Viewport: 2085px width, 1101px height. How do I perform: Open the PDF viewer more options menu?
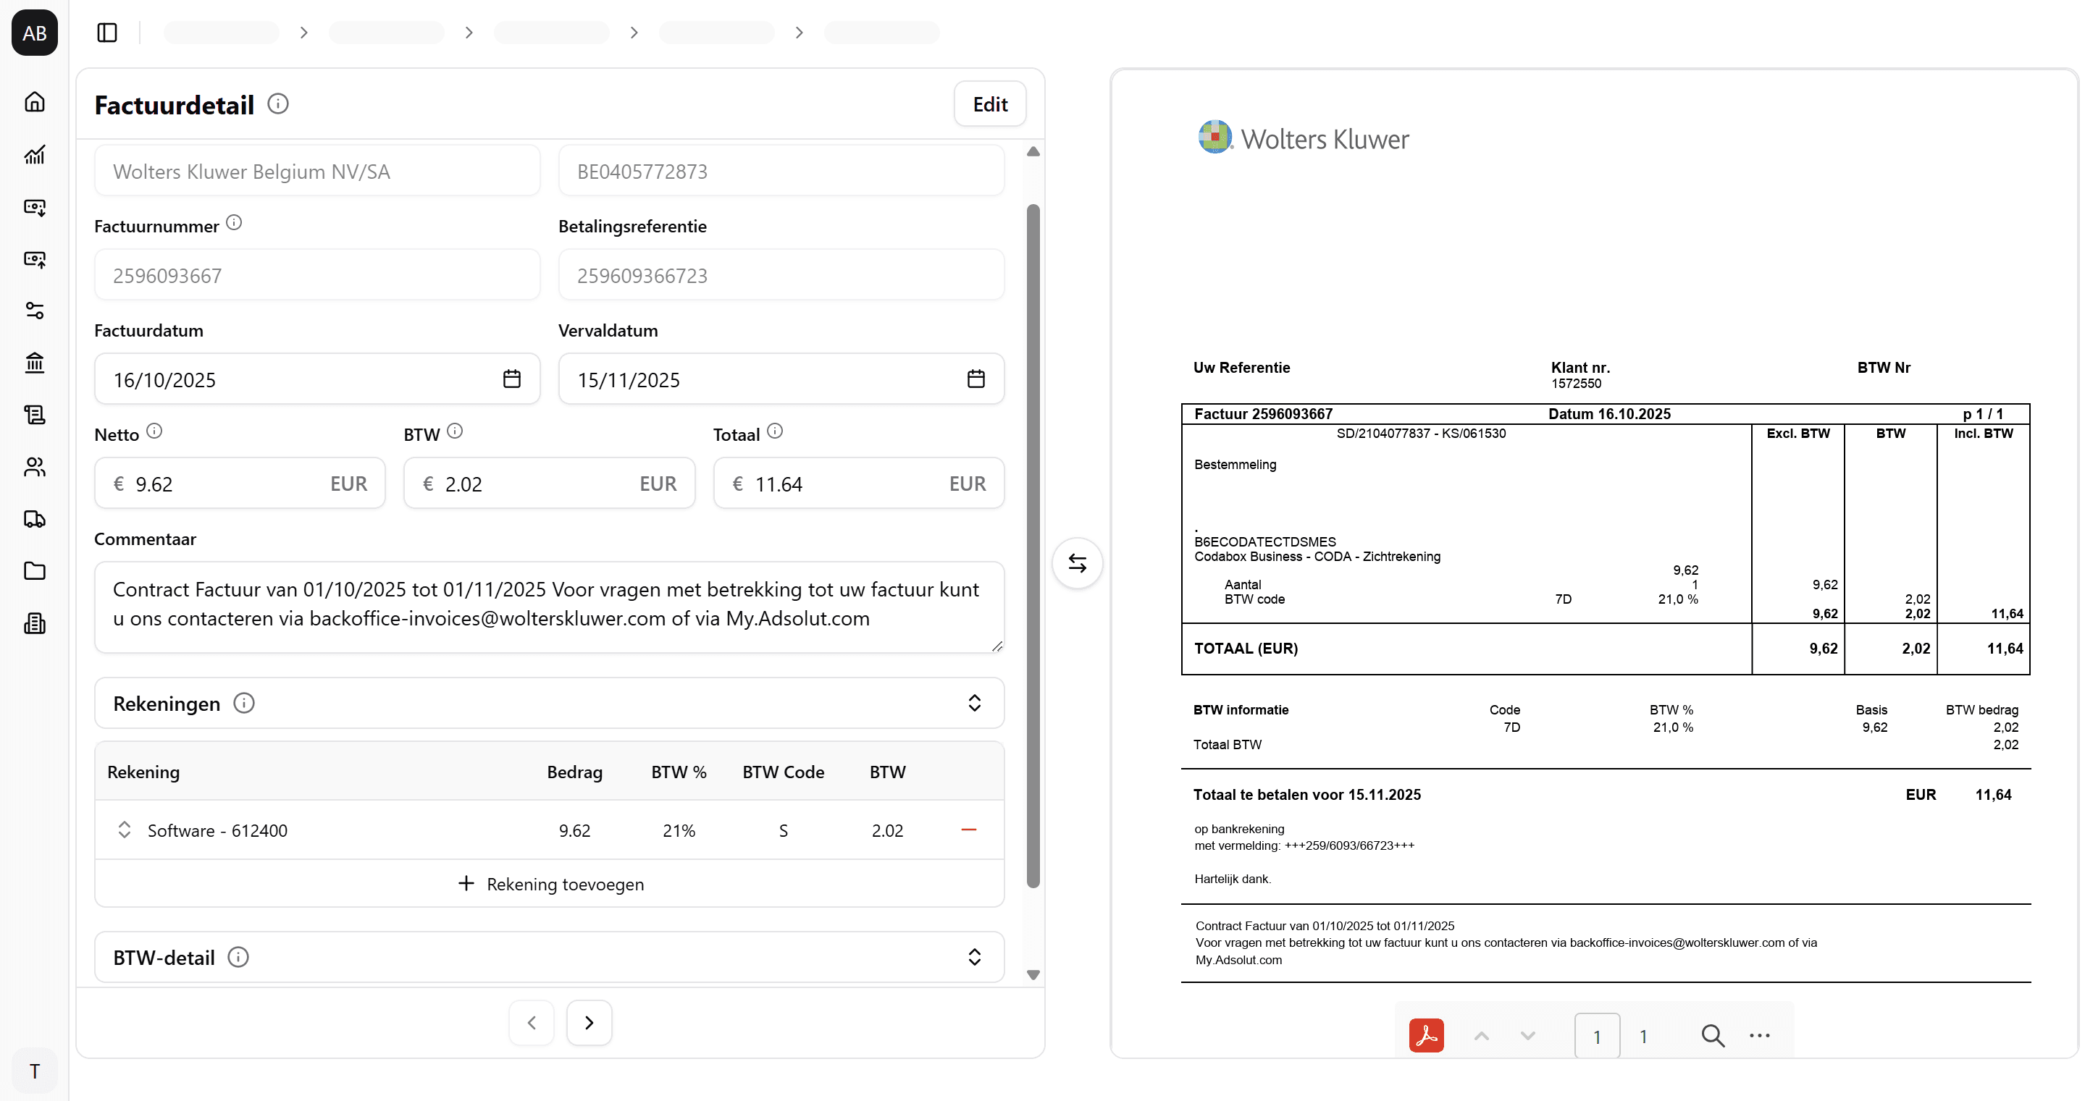1760,1035
